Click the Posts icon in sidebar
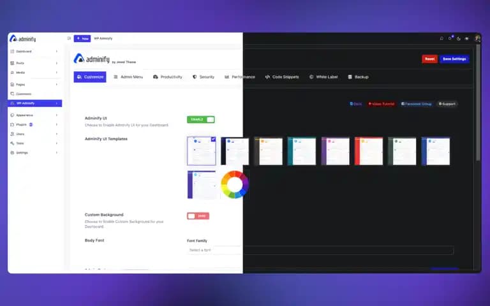 tap(12, 63)
